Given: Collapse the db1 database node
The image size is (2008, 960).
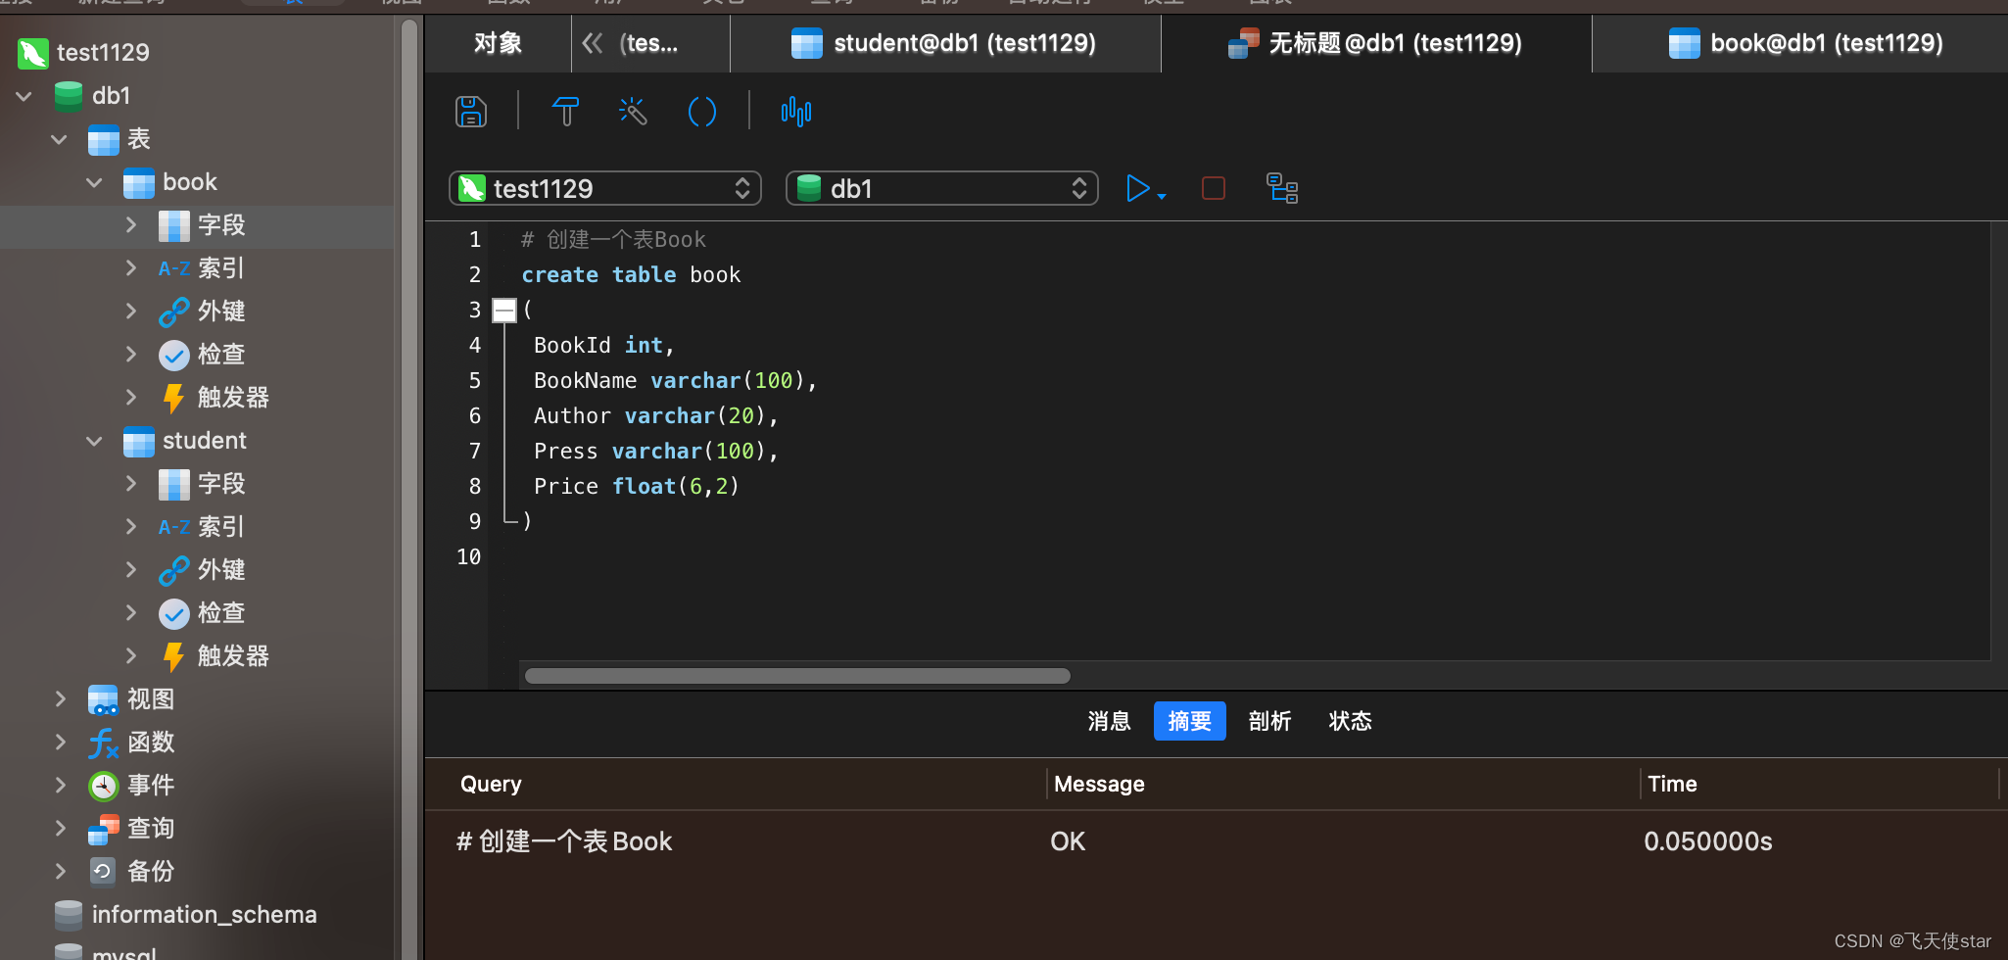Looking at the screenshot, I should pyautogui.click(x=24, y=96).
